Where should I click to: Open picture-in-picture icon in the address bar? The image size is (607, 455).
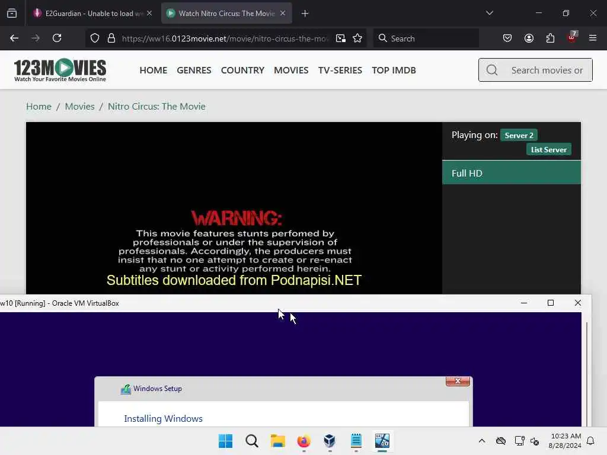[341, 39]
